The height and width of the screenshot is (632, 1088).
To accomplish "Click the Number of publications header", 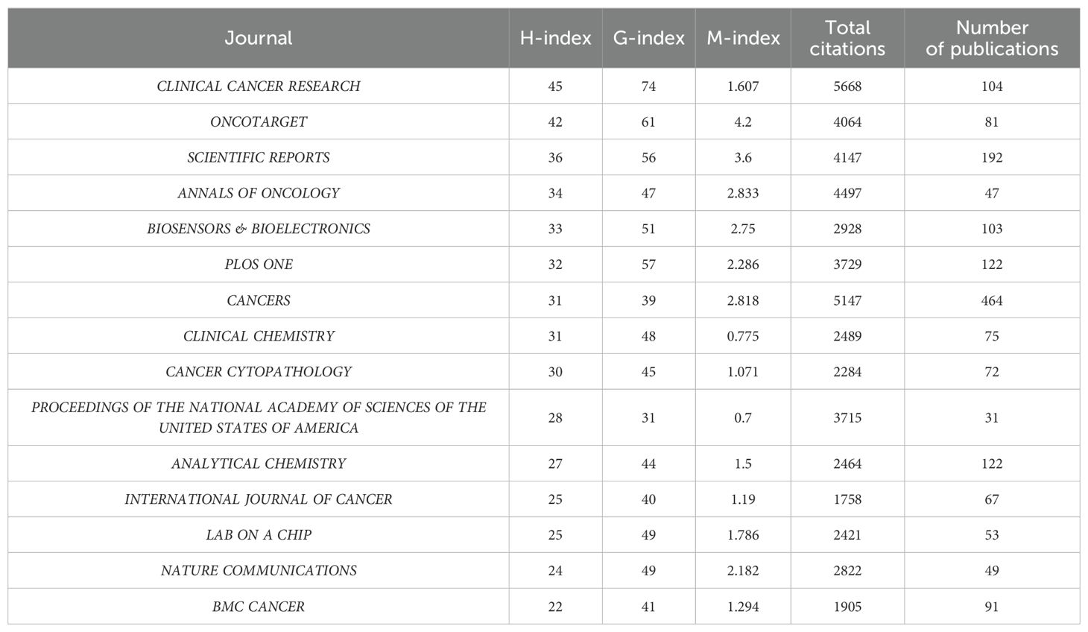I will [992, 38].
